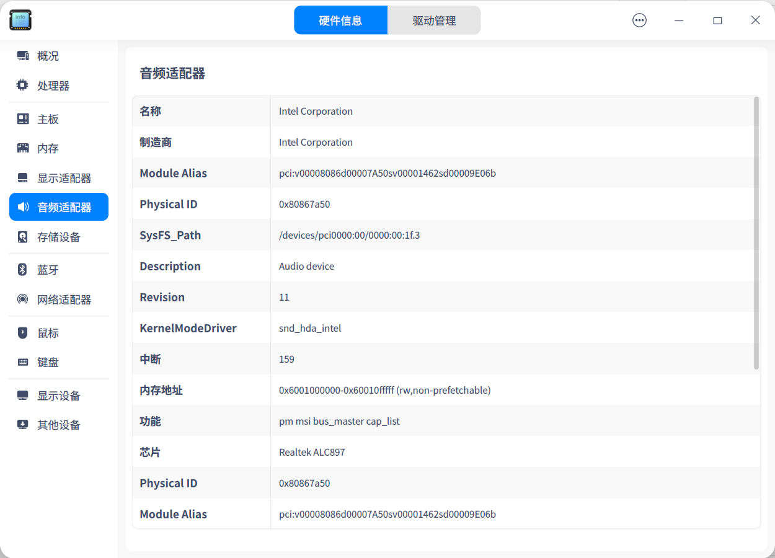Select the other devices (其他设备) icon
Image resolution: width=775 pixels, height=558 pixels.
23,425
